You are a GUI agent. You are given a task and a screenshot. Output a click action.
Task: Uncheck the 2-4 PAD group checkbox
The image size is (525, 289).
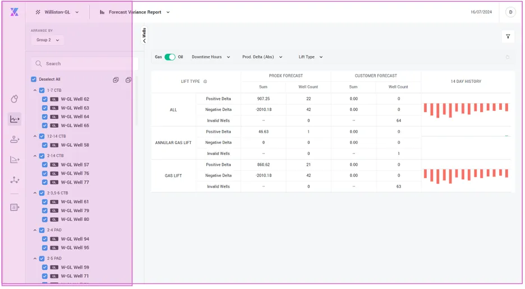coord(42,230)
